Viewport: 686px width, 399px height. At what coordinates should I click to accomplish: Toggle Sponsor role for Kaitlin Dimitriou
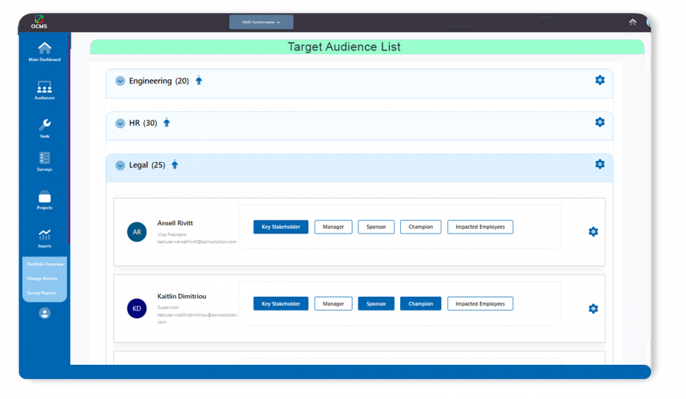(376, 304)
